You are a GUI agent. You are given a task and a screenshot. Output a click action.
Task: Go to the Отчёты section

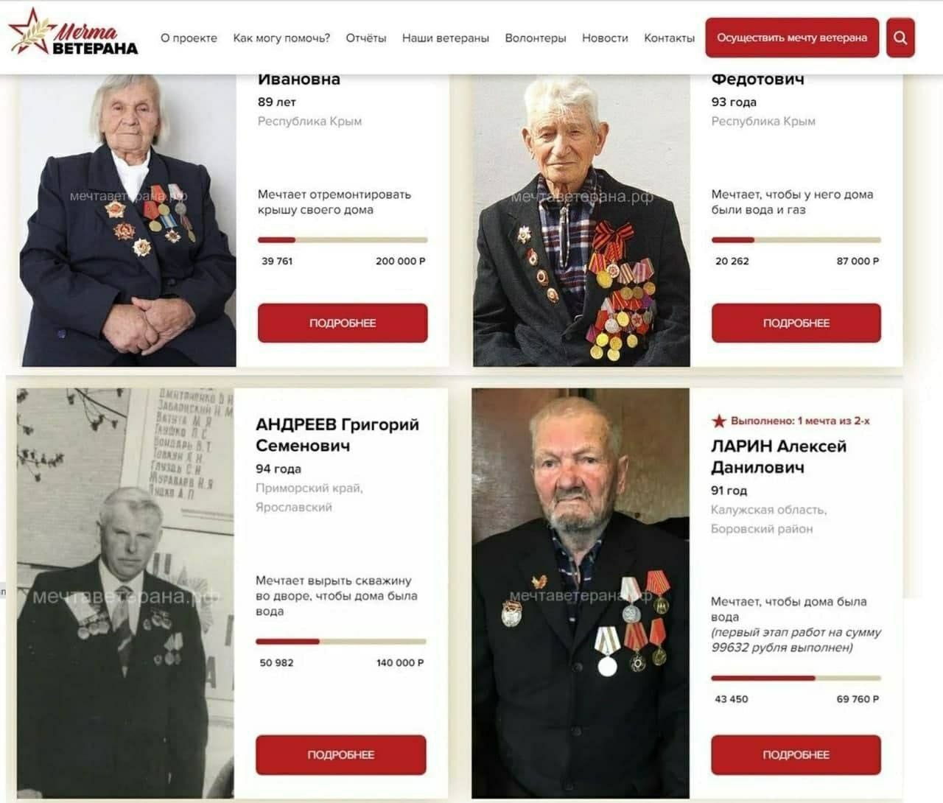click(x=366, y=38)
